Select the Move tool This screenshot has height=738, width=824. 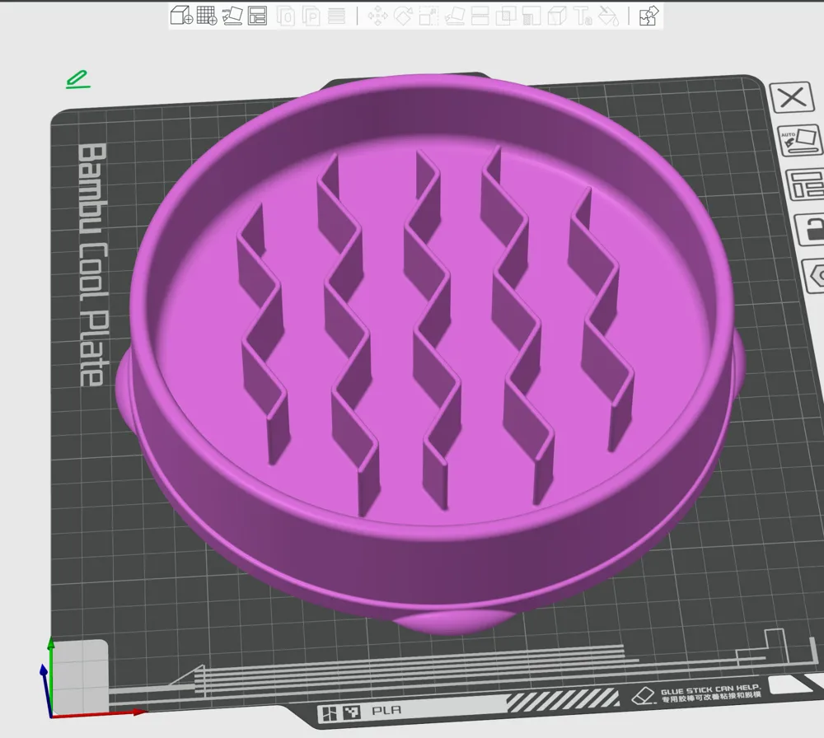(x=377, y=16)
